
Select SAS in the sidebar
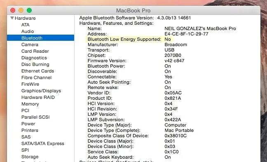pyautogui.click(x=26, y=137)
